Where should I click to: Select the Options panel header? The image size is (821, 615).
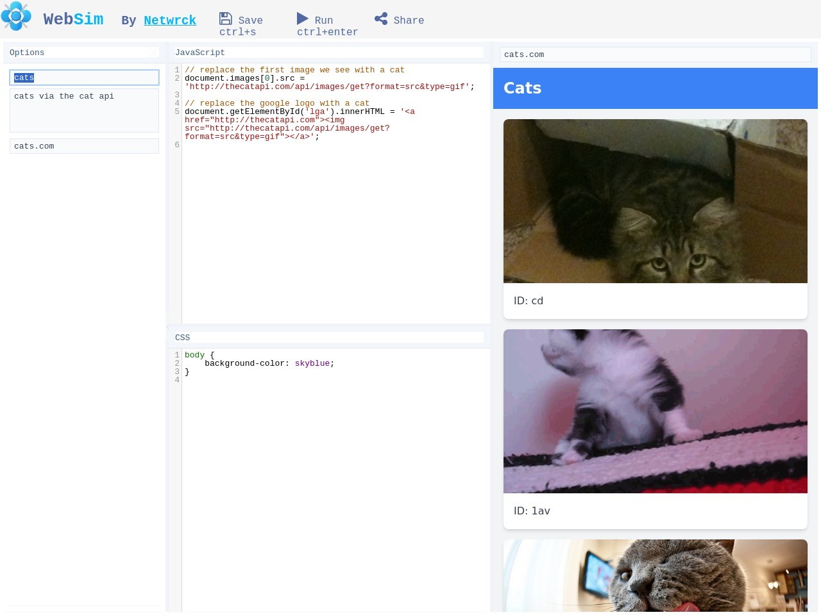84,53
